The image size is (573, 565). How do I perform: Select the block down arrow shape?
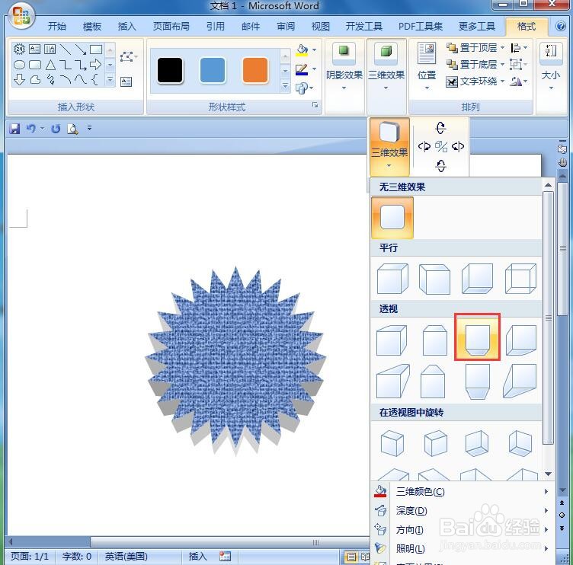19,80
